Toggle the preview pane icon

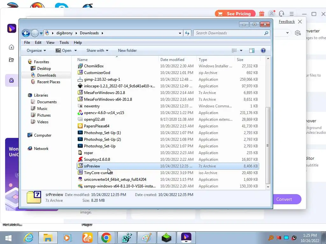point(252,51)
